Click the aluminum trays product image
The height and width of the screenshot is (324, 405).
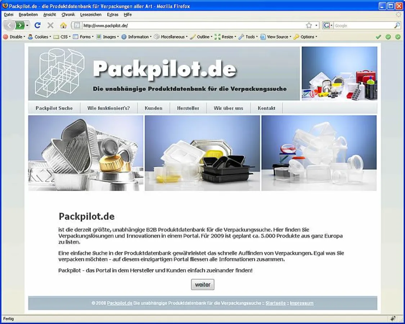[86, 153]
